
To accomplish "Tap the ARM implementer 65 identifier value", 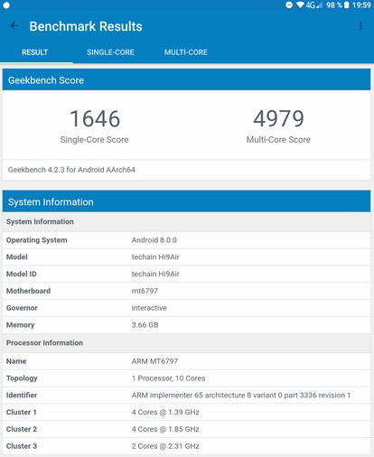I will pyautogui.click(x=241, y=396).
